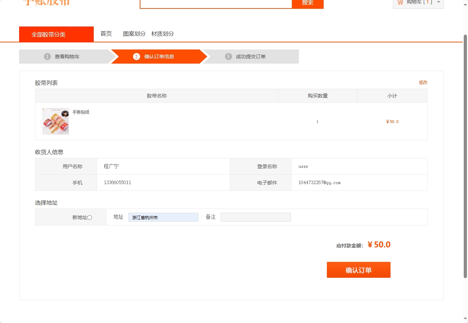Image resolution: width=468 pixels, height=323 pixels.
Task: Click the 备注 remarks input field
Action: 255,217
